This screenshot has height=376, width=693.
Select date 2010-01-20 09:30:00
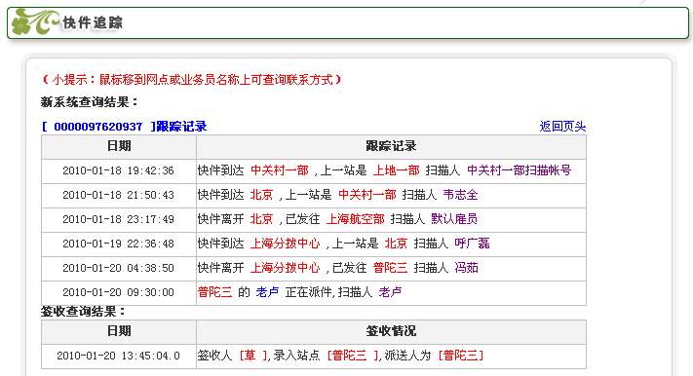(119, 292)
